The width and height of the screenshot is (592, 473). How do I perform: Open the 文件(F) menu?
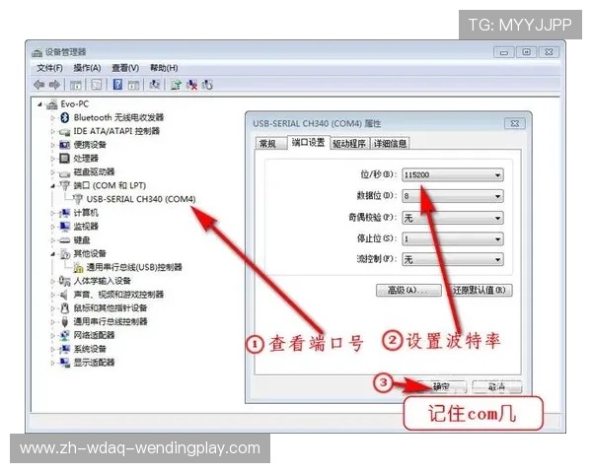tap(49, 68)
